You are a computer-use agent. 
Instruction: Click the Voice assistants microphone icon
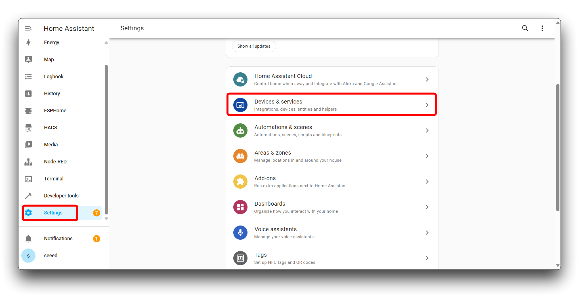click(240, 233)
